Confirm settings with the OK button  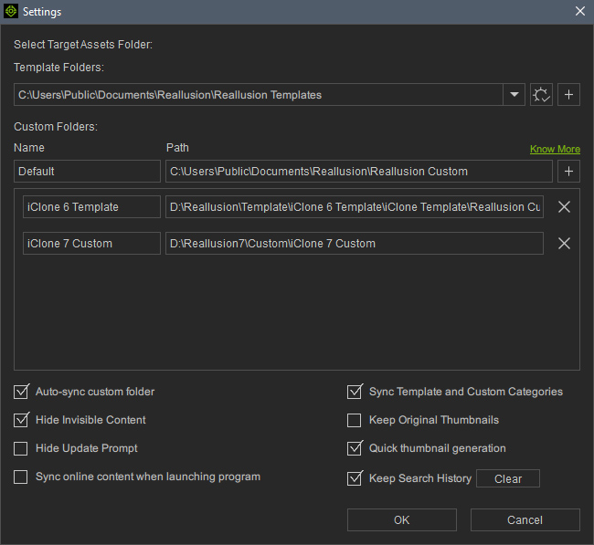401,520
